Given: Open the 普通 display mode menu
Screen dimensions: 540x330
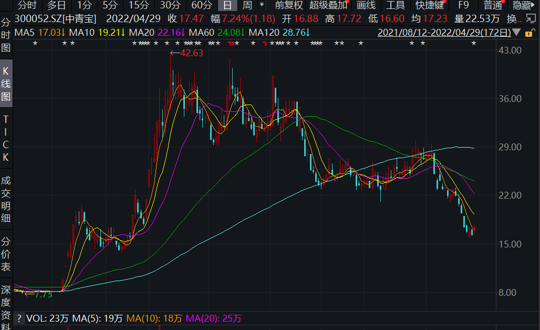Looking at the screenshot, I should point(493,5).
